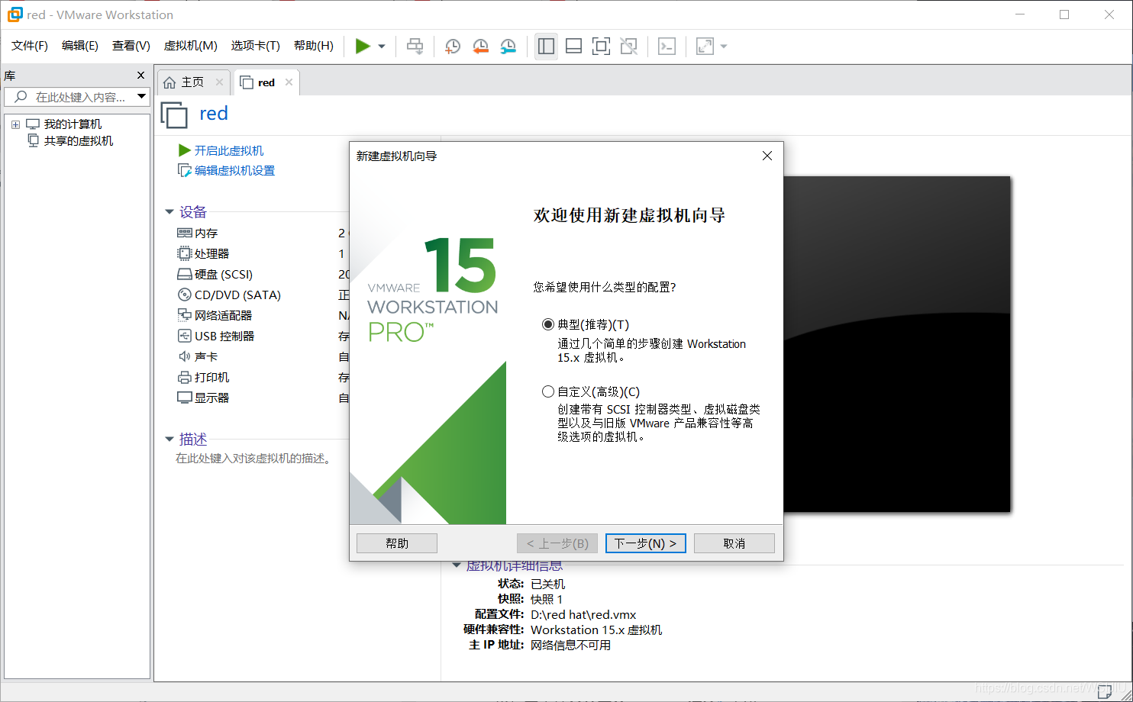Click the config file path D:\red hat\red.vmx
This screenshot has height=702, width=1133.
583,614
